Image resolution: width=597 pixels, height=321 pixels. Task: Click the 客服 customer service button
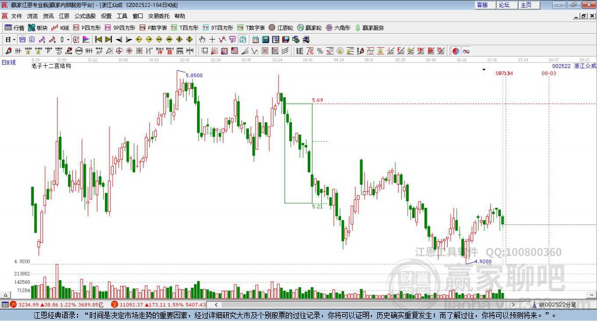(x=484, y=5)
